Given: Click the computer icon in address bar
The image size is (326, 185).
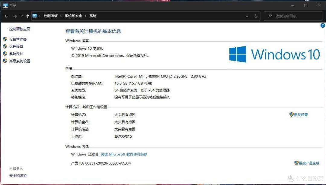Looking at the screenshot, I should 35,16.
